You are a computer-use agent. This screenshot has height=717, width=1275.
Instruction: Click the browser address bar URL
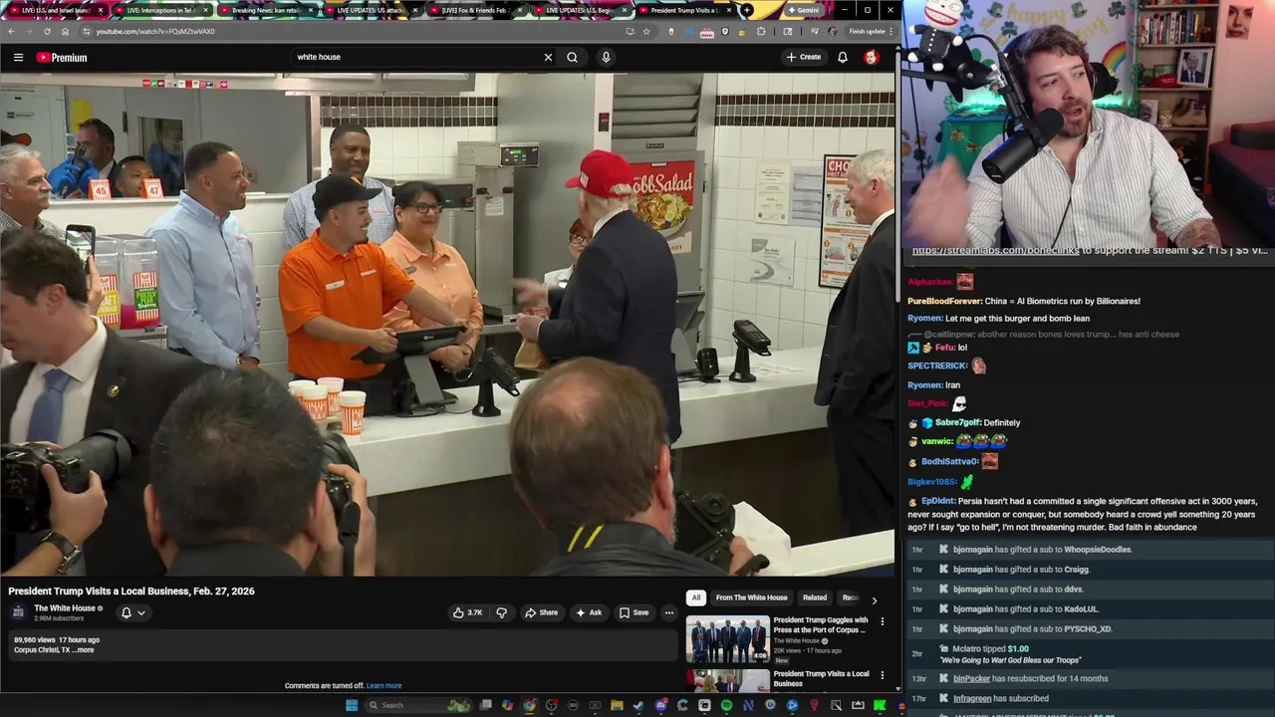(x=154, y=31)
